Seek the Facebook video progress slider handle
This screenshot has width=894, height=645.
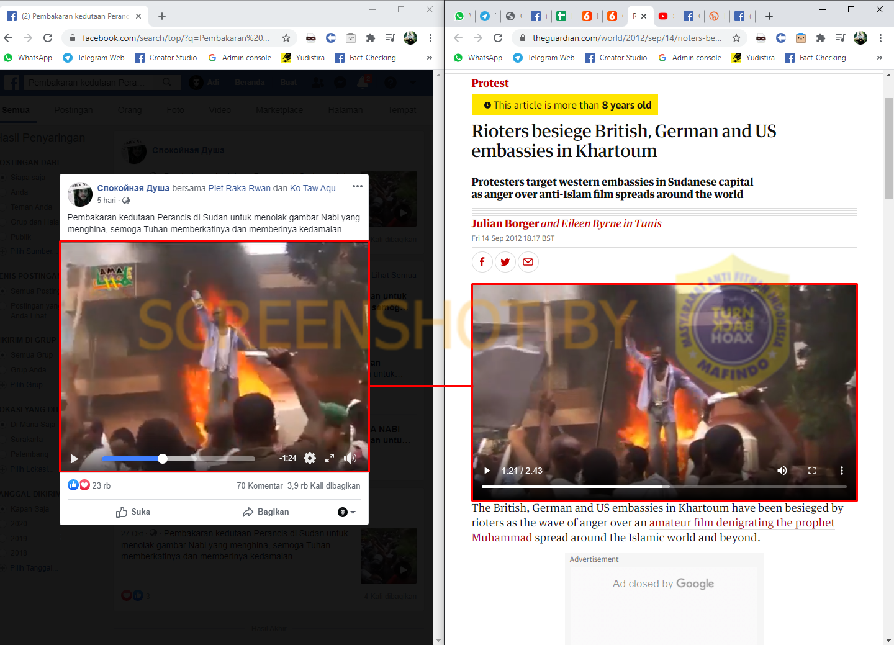point(163,459)
